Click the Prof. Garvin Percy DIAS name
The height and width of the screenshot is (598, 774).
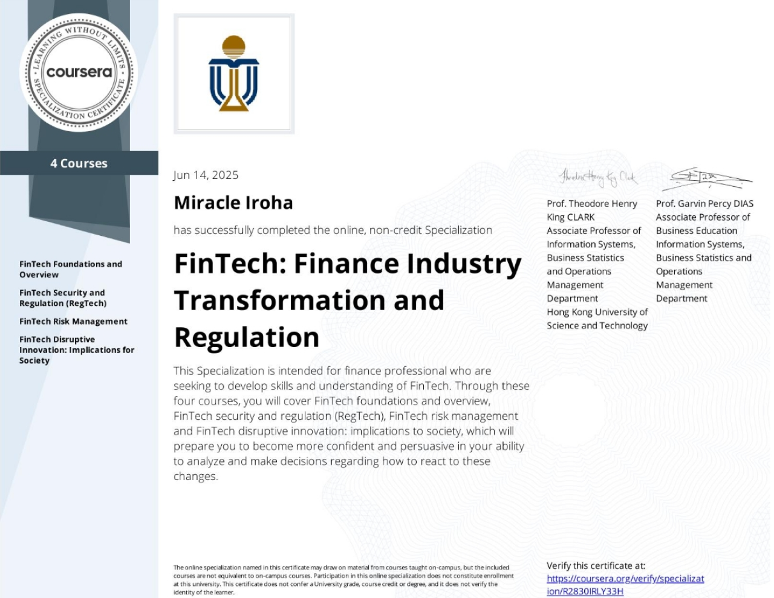(x=704, y=203)
